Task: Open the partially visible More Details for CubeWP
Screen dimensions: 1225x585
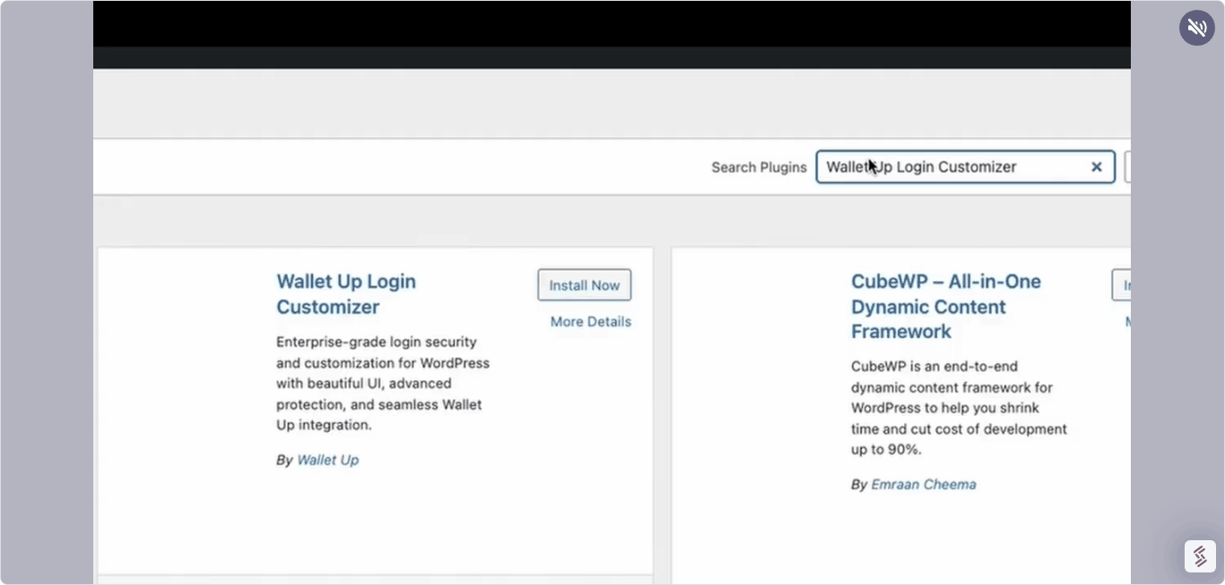Action: click(1127, 322)
